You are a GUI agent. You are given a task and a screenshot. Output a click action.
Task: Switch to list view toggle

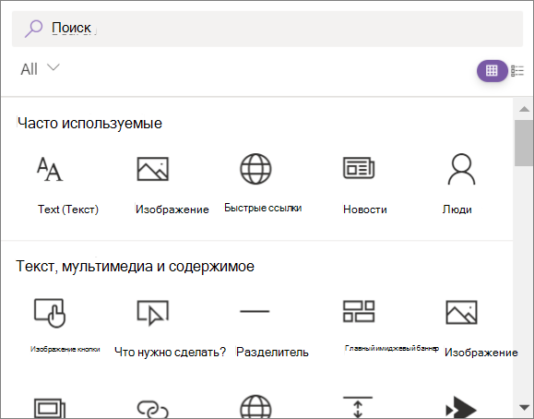[517, 70]
